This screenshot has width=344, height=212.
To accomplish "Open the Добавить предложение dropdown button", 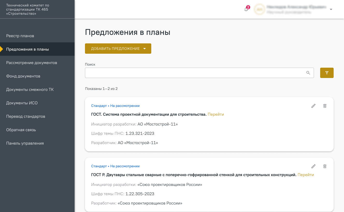I will click(x=118, y=49).
